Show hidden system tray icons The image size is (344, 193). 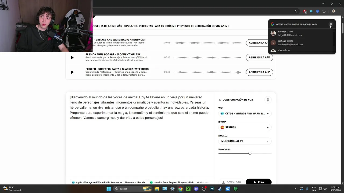click(296, 189)
